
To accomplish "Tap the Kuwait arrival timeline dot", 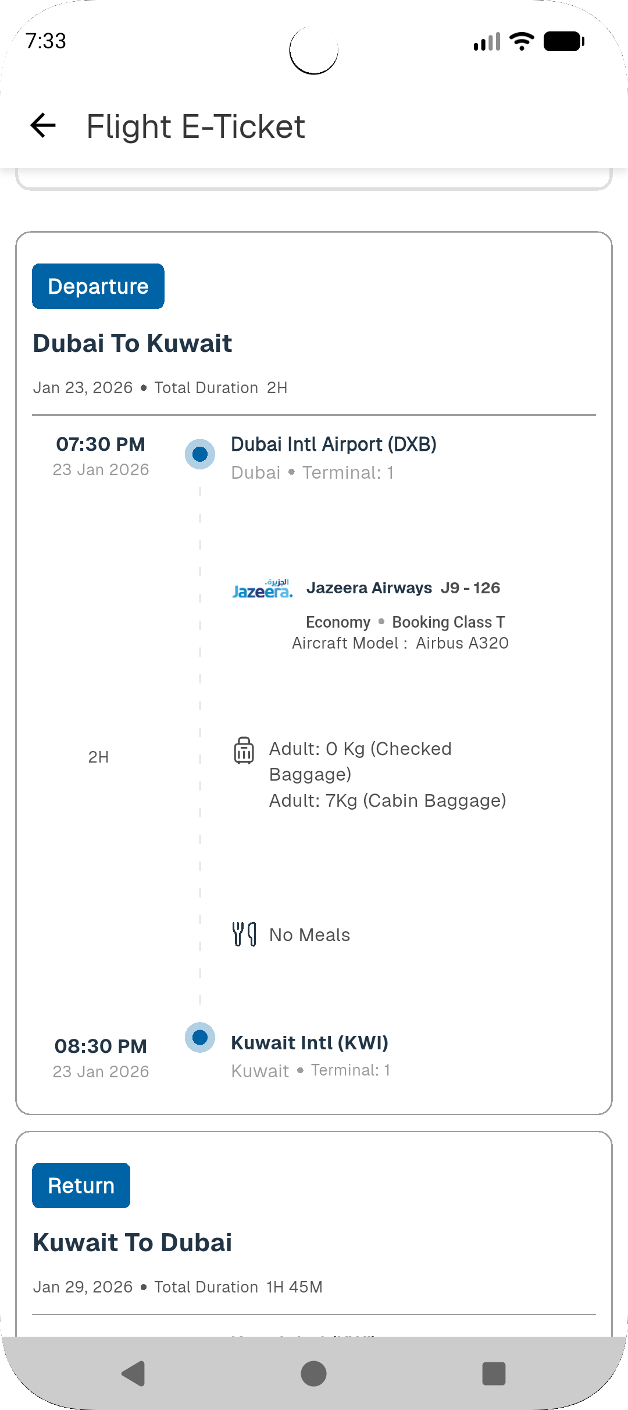I will click(x=200, y=1037).
